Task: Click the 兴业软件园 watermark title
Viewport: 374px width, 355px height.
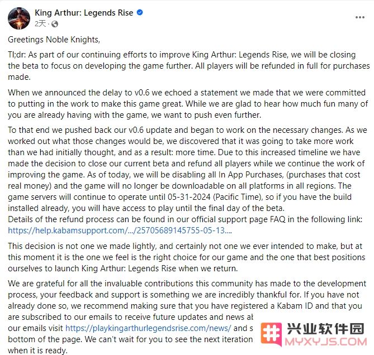Action: coord(325,329)
